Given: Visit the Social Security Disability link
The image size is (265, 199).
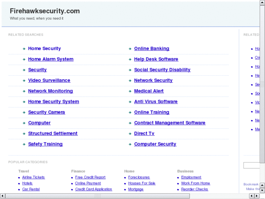Looking at the screenshot, I should pos(162,70).
